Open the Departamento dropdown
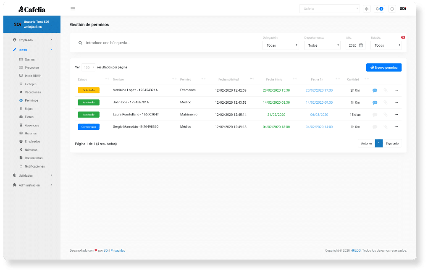Screen dimensions: 428x273 pyautogui.click(x=322, y=45)
